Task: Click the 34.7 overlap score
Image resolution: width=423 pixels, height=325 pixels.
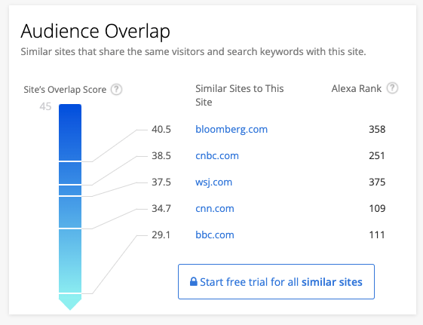Action: [x=161, y=208]
